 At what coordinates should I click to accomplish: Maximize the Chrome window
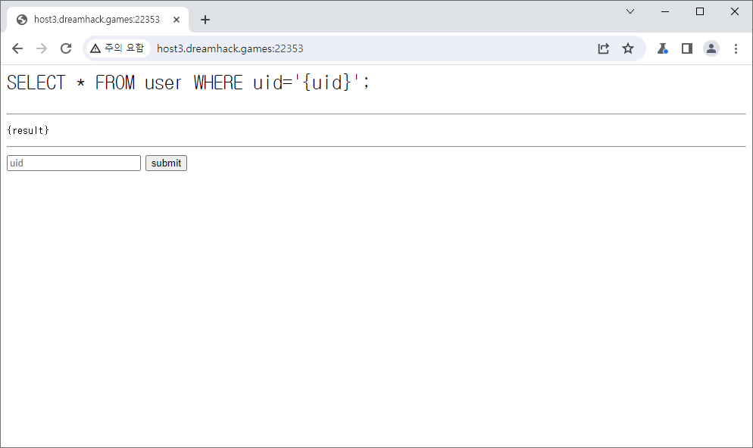click(x=700, y=11)
